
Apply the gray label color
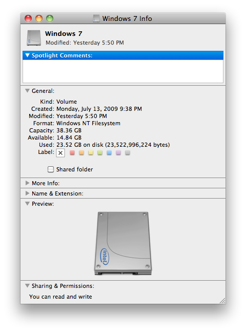pos(128,153)
